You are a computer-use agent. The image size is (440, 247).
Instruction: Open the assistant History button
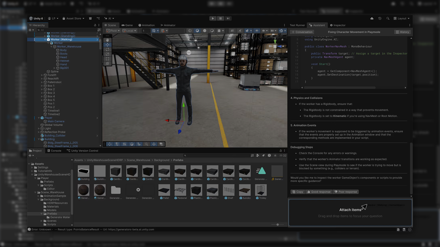[x=402, y=32]
